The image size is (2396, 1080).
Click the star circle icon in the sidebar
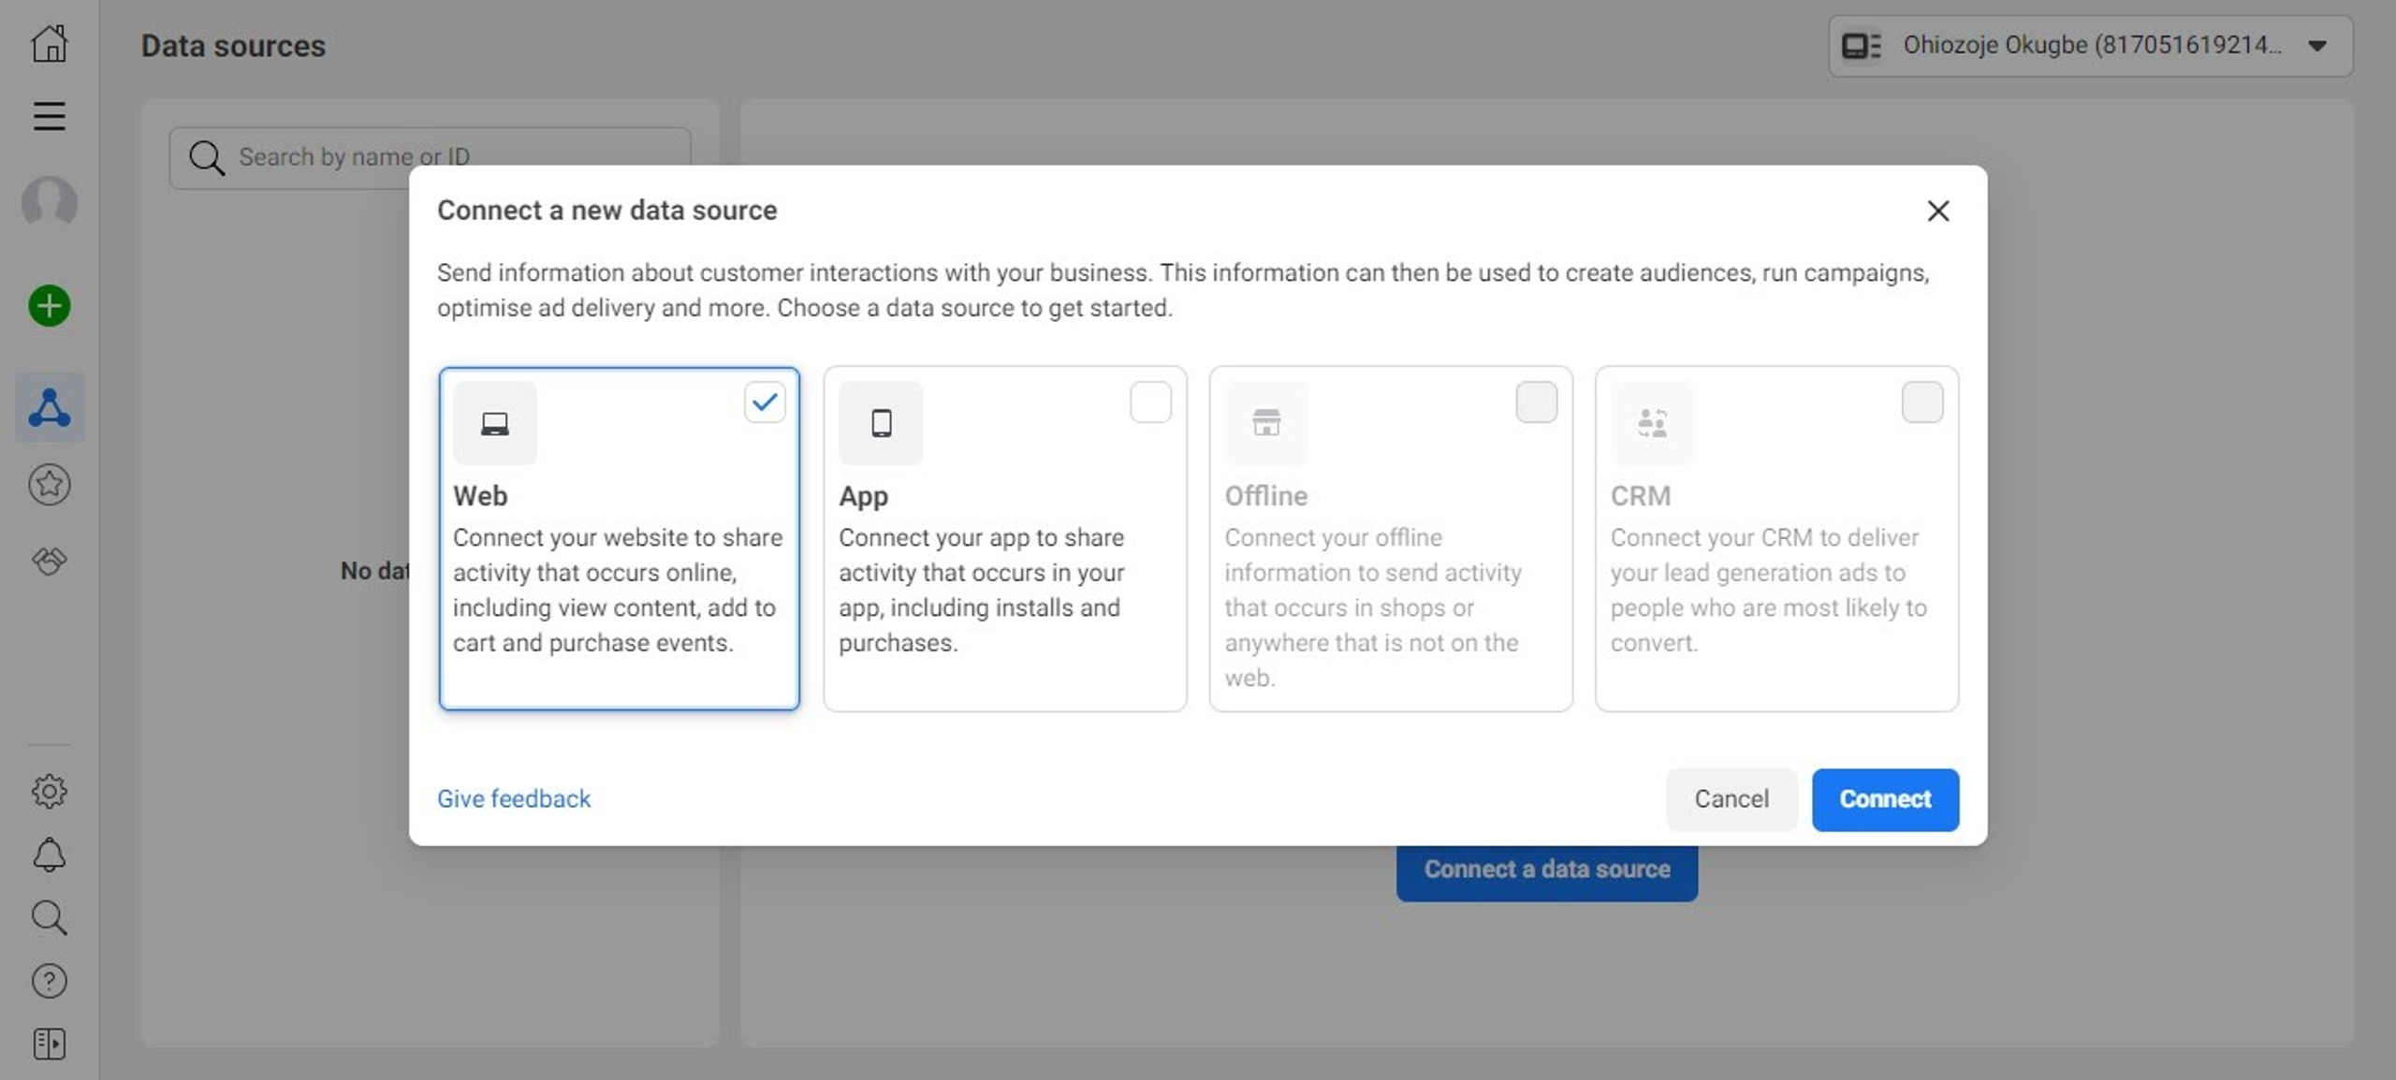coord(49,485)
